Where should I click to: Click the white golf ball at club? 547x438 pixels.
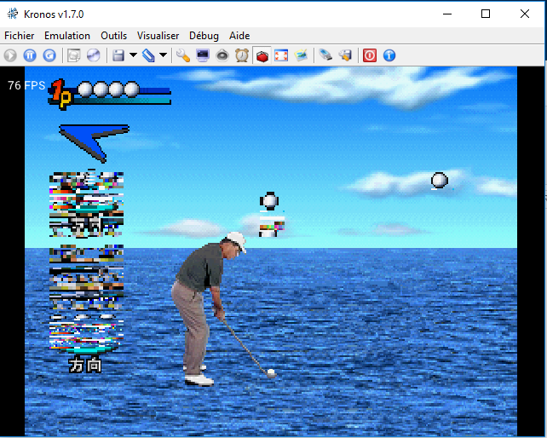coord(271,372)
